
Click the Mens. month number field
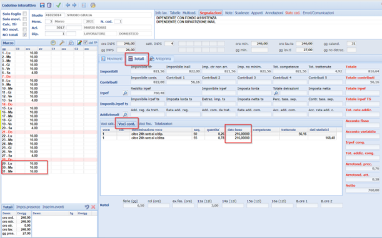coord(49,21)
